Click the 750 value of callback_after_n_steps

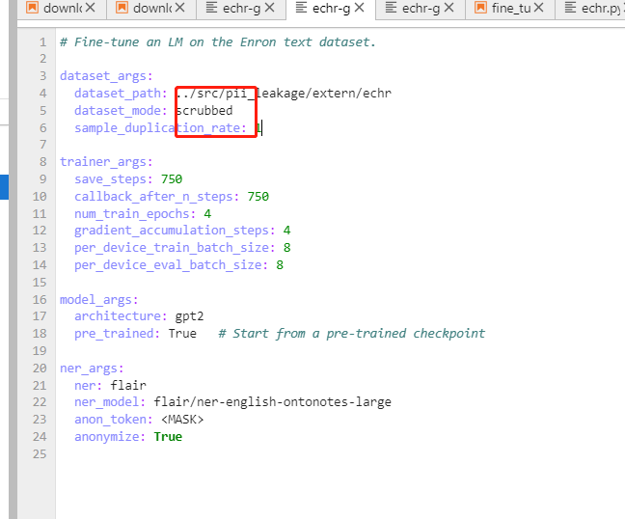(258, 197)
